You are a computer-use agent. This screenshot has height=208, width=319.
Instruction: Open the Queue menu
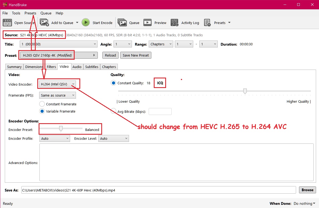coord(46,13)
